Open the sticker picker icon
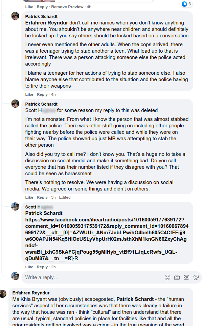Viewport: 203px width, 326px height. pos(196,277)
